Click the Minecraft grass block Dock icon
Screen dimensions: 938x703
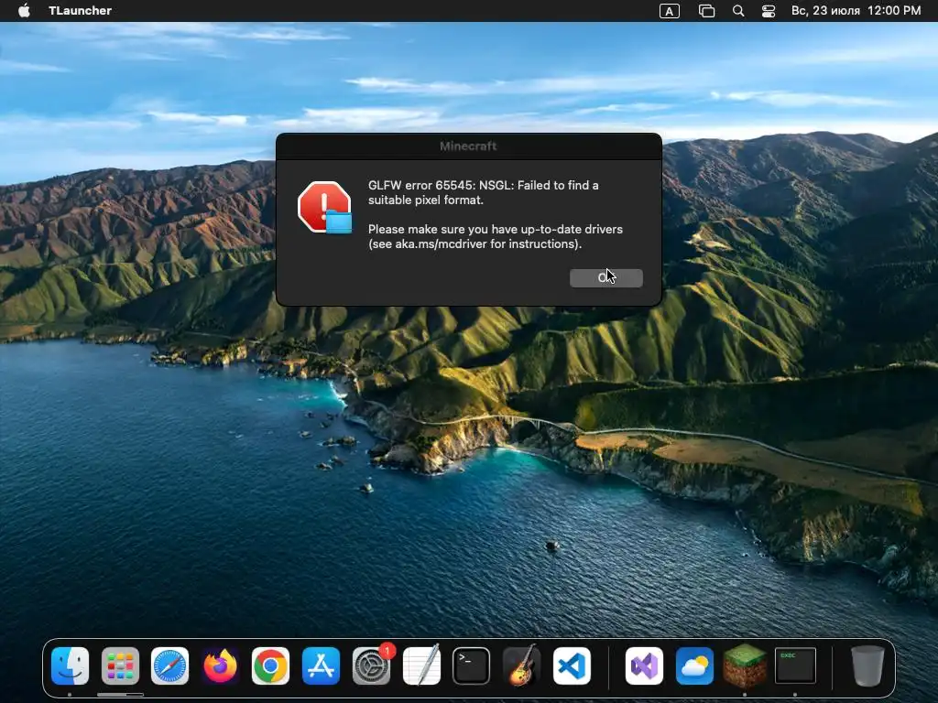point(745,665)
